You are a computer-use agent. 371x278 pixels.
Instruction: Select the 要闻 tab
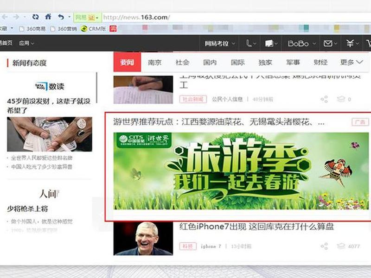click(127, 62)
